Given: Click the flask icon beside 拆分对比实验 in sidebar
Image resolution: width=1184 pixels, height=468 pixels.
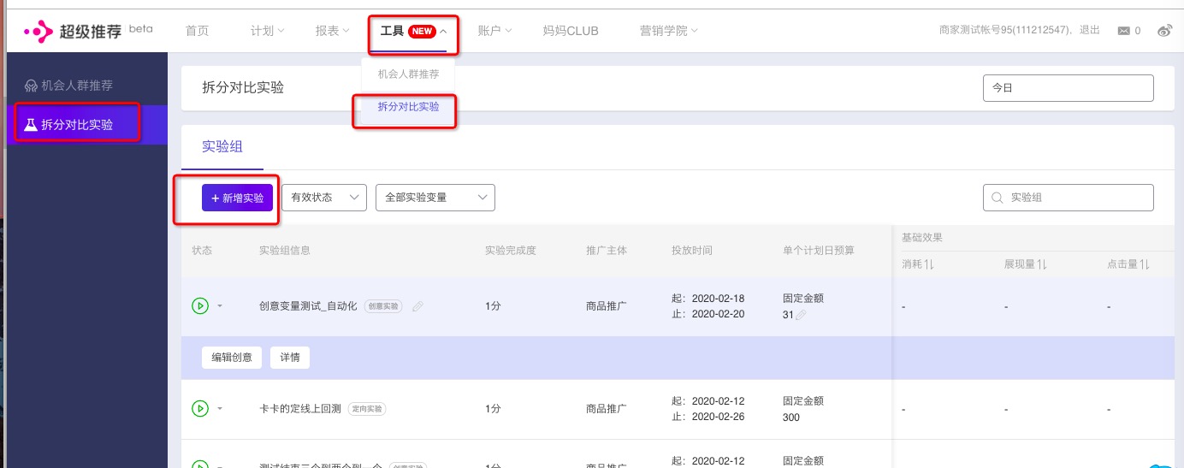Looking at the screenshot, I should point(31,125).
